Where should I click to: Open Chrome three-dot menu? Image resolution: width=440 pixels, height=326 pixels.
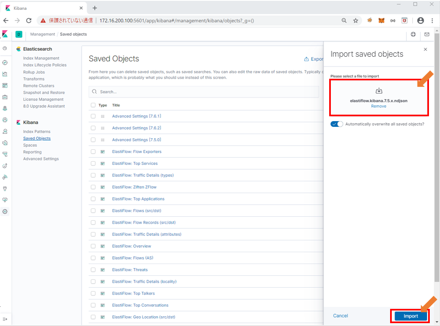point(432,20)
